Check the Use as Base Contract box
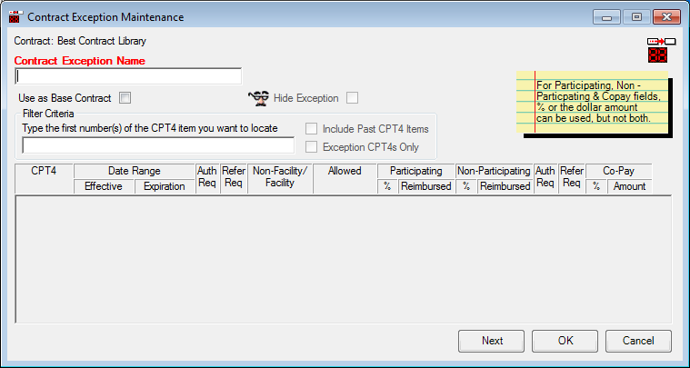690x368 pixels. tap(125, 97)
